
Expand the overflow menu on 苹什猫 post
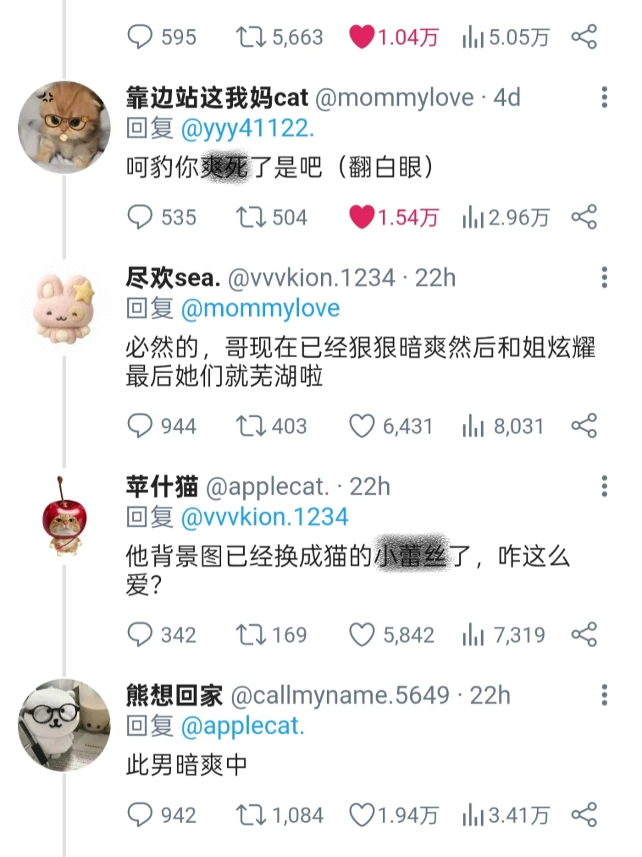click(x=604, y=486)
